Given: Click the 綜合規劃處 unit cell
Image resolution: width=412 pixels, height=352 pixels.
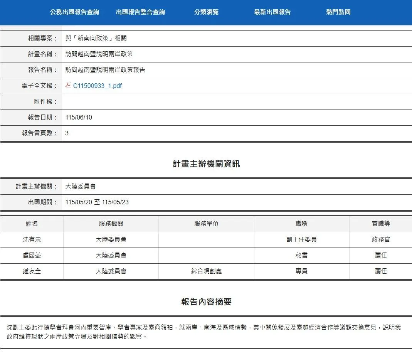Looking at the screenshot, I should click(206, 271).
